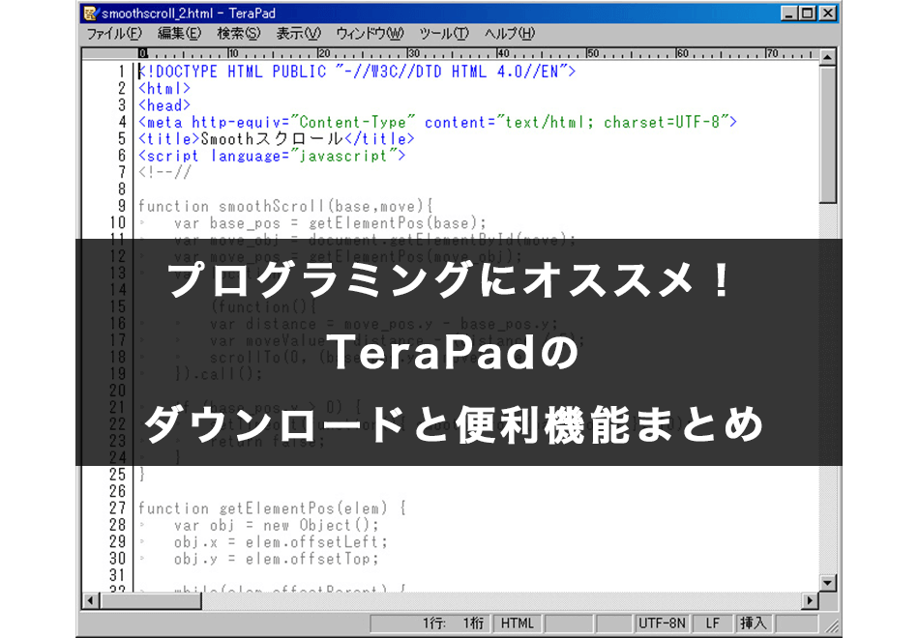This screenshot has height=638, width=919.
Task: Click the horizontal scrollbar thumb
Action: (x=150, y=600)
